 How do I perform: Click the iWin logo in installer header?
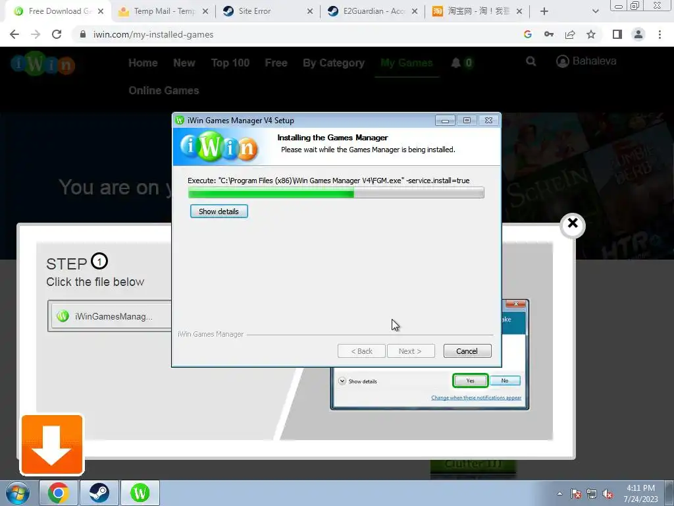tap(219, 147)
